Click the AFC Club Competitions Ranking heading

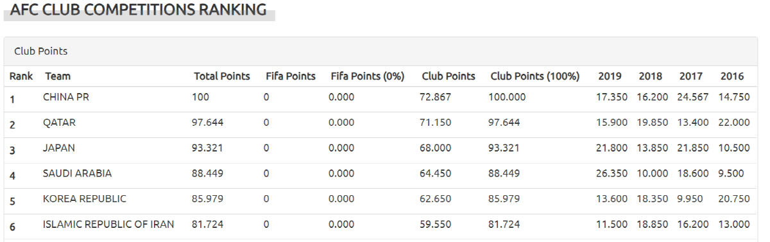tap(139, 10)
